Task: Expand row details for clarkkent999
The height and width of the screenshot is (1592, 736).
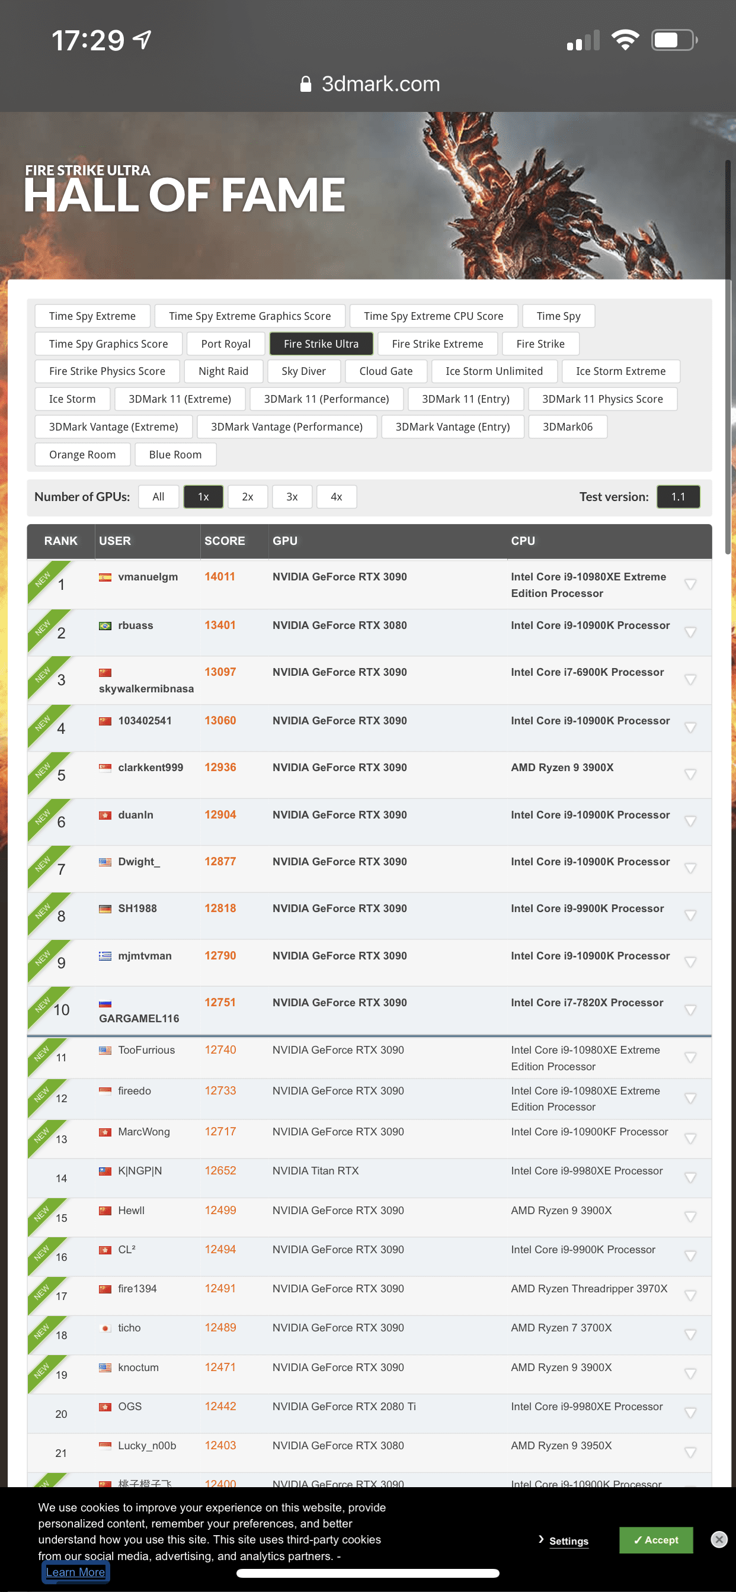Action: click(690, 774)
